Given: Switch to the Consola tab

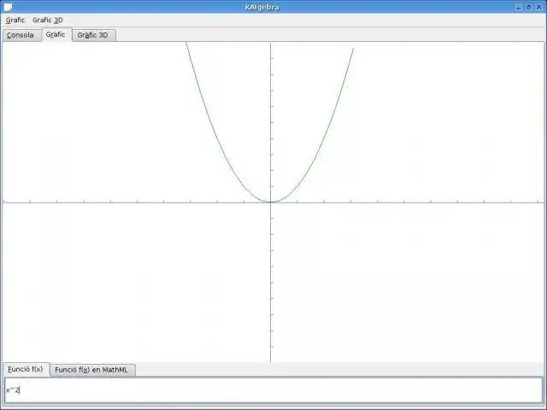Looking at the screenshot, I should [21, 35].
